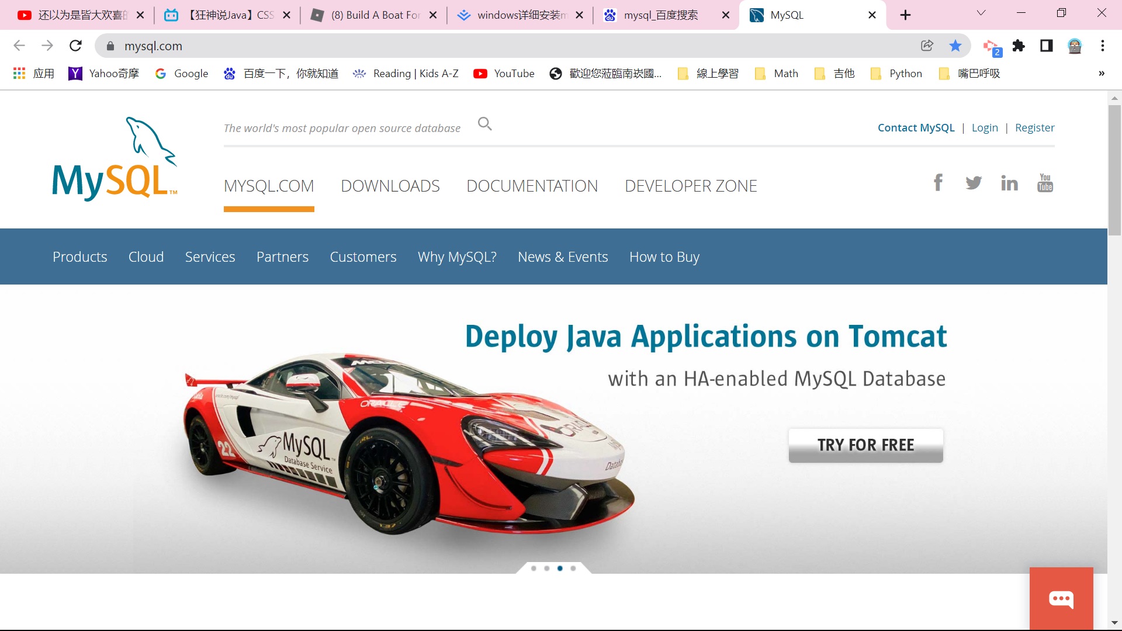Click the TRY FOR FREE button

point(865,445)
